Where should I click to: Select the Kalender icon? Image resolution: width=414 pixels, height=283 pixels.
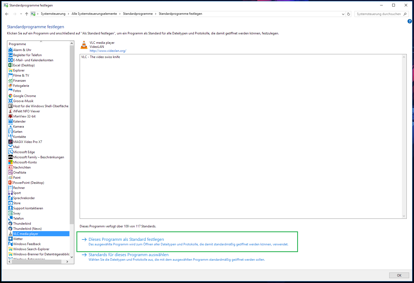pos(10,121)
